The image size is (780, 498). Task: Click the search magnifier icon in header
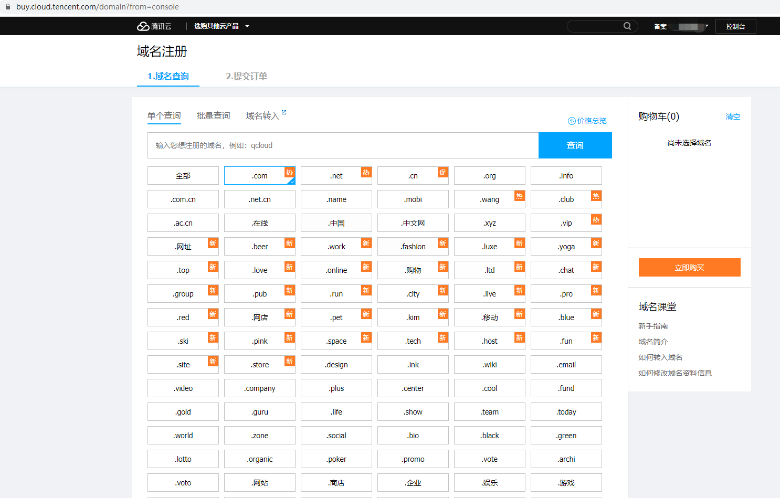click(x=627, y=26)
